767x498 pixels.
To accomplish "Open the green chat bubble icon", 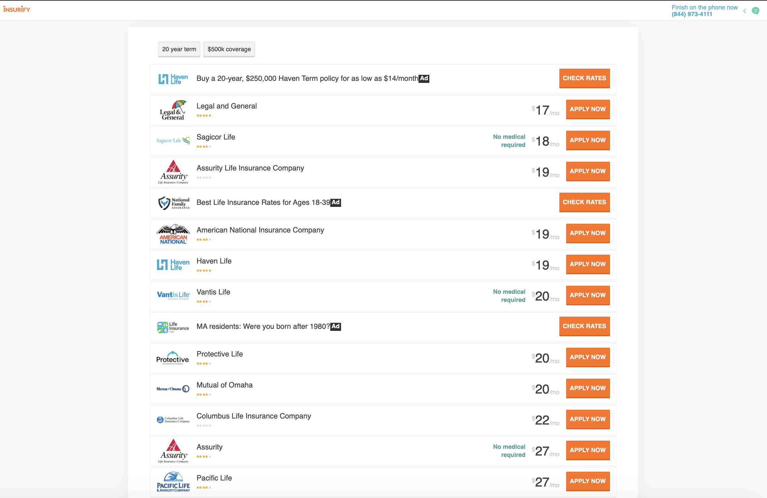I will [x=756, y=11].
